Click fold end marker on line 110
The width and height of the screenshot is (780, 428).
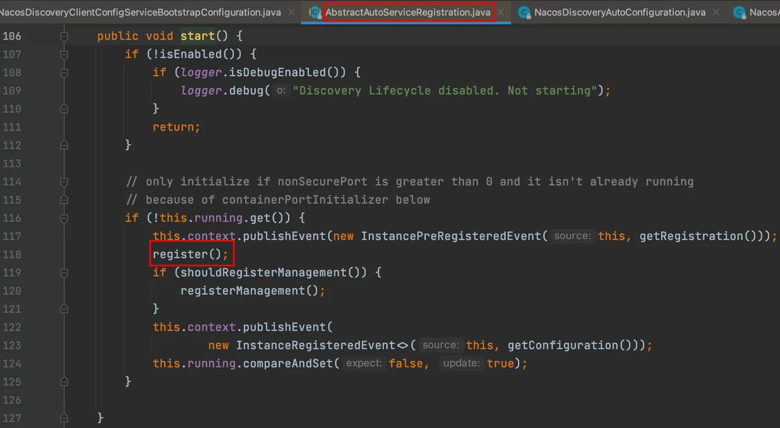(64, 109)
